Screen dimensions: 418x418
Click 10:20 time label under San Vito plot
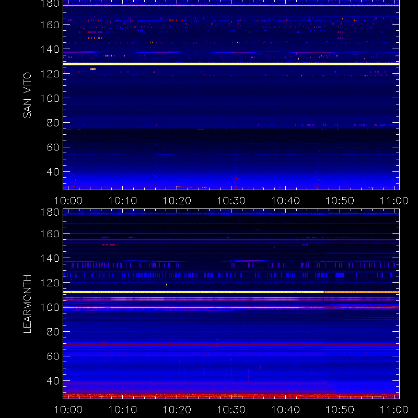[x=177, y=201]
